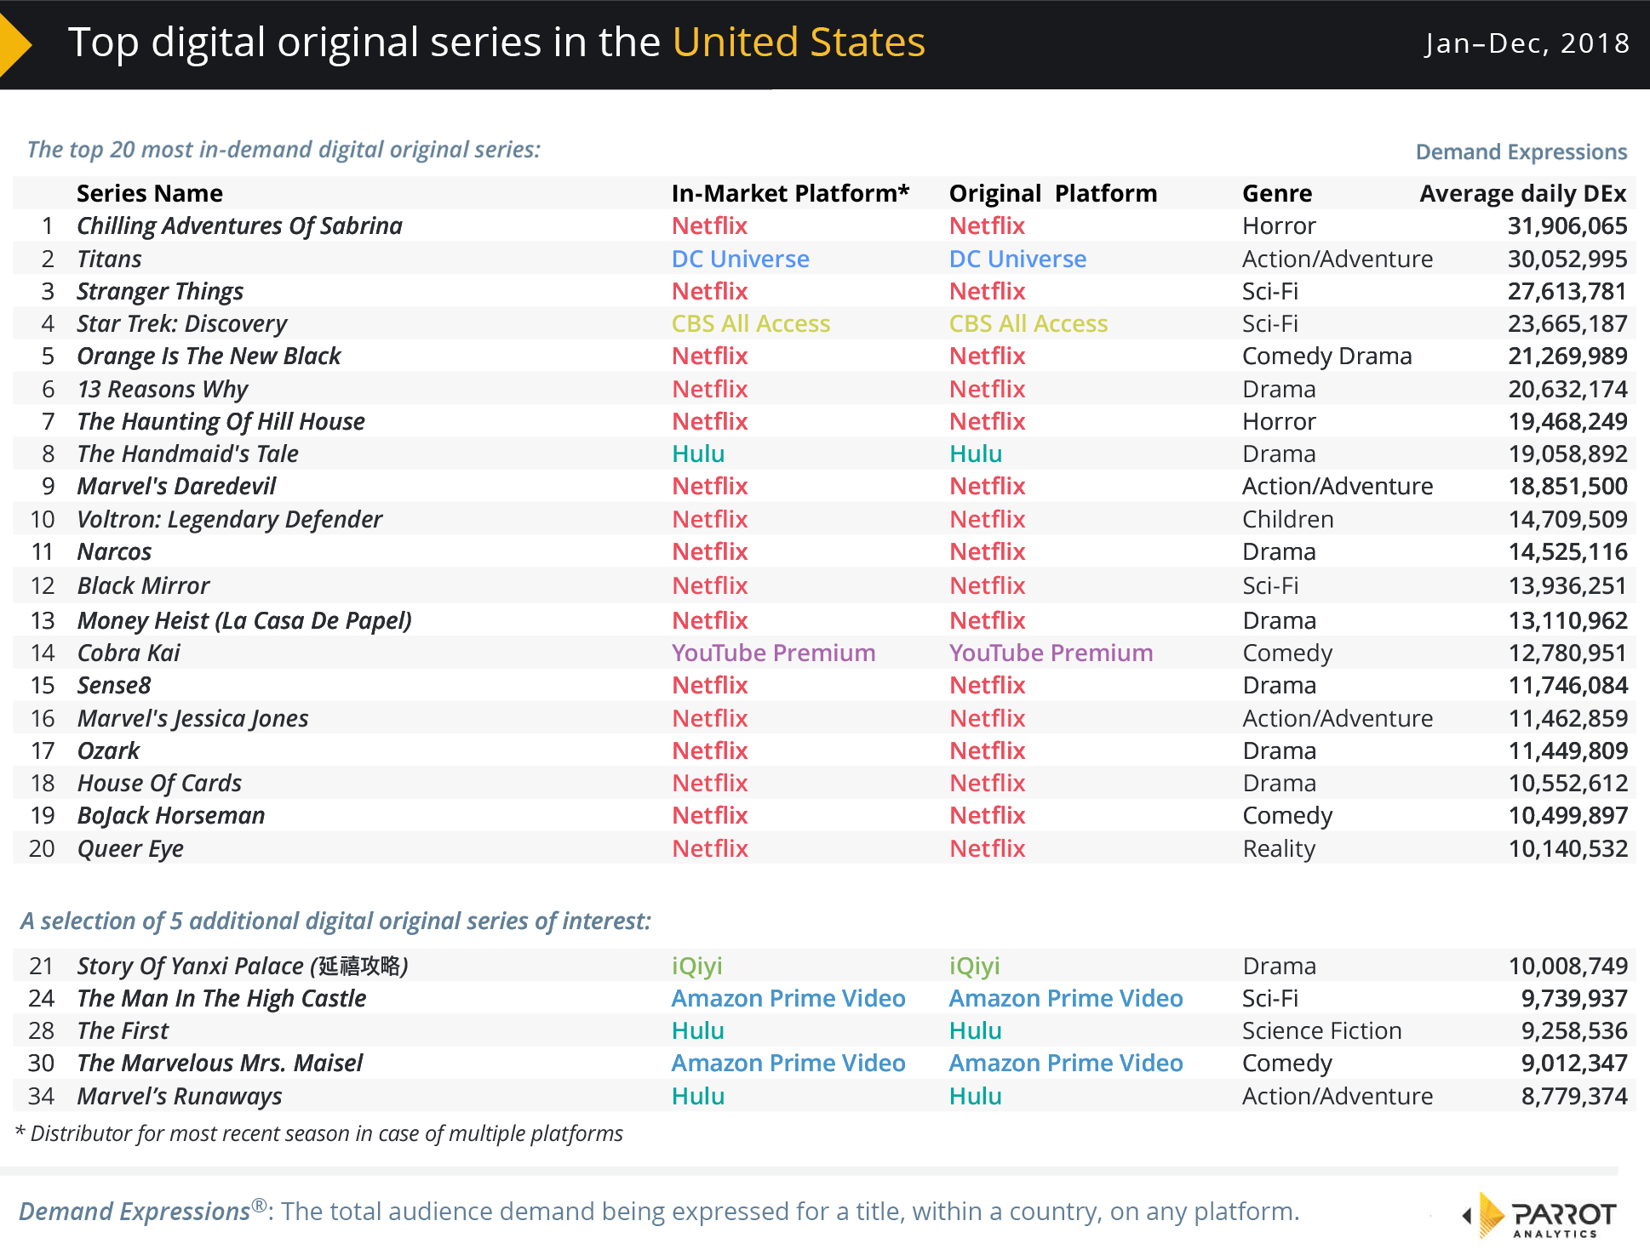1650x1255 pixels.
Task: Click the In-Market Platform column header
Action: (789, 193)
